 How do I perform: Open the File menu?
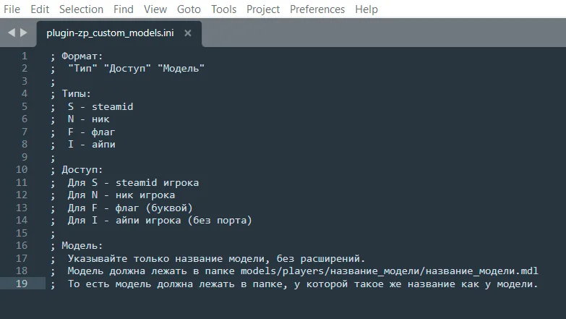(x=12, y=9)
